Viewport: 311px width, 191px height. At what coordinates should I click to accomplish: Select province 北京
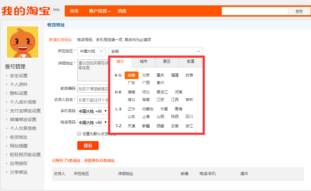[146, 75]
